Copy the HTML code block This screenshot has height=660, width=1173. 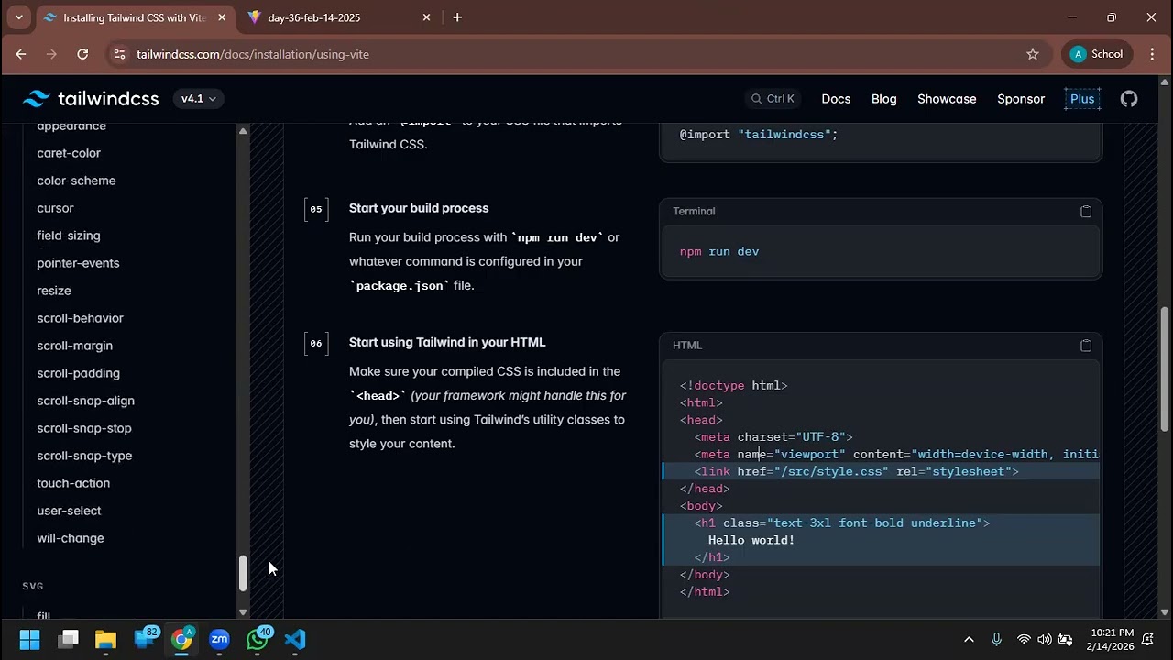tap(1086, 346)
